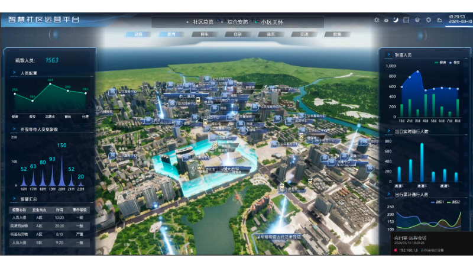Toggle the cloud weather icon
This screenshot has width=473, height=268.
pyautogui.click(x=440, y=20)
